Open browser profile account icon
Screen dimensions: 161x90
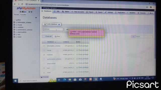[x=151, y=7]
